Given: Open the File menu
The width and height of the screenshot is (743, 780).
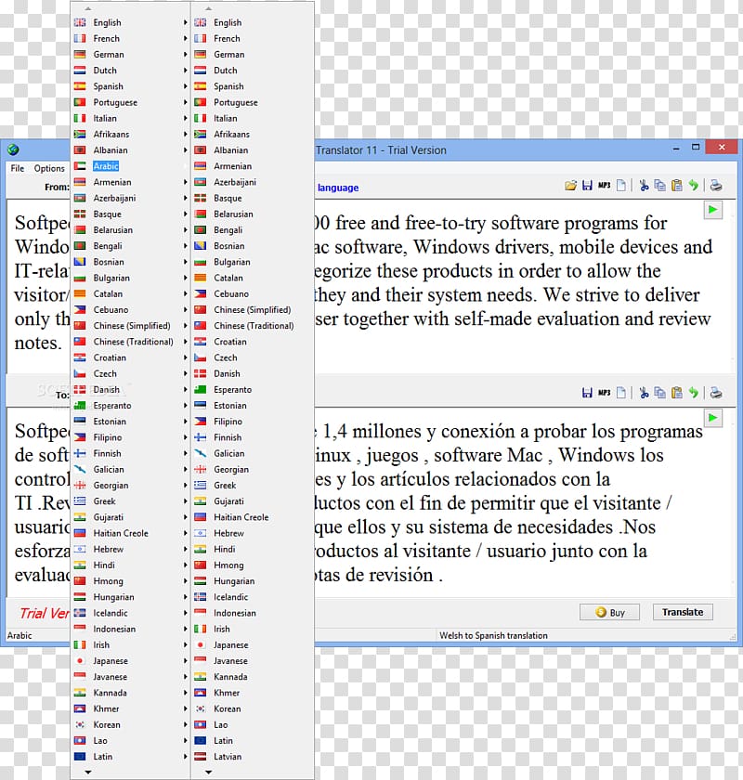Looking at the screenshot, I should (18, 169).
